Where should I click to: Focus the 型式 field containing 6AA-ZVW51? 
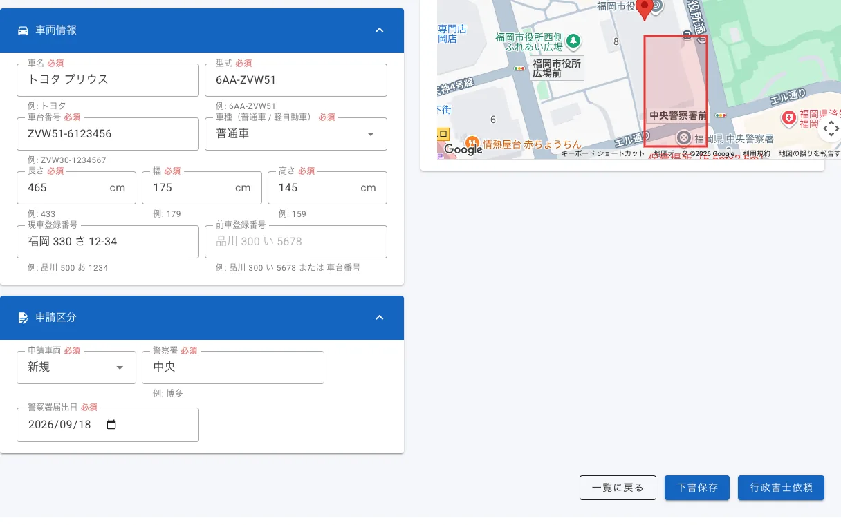(x=296, y=80)
